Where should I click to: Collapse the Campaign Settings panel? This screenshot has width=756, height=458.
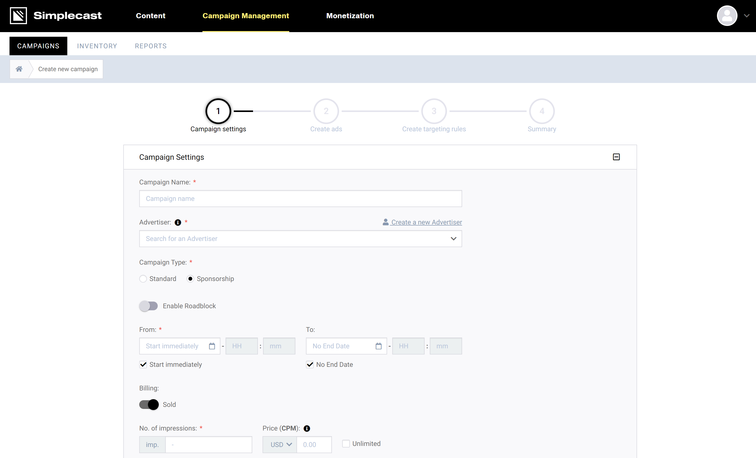616,157
